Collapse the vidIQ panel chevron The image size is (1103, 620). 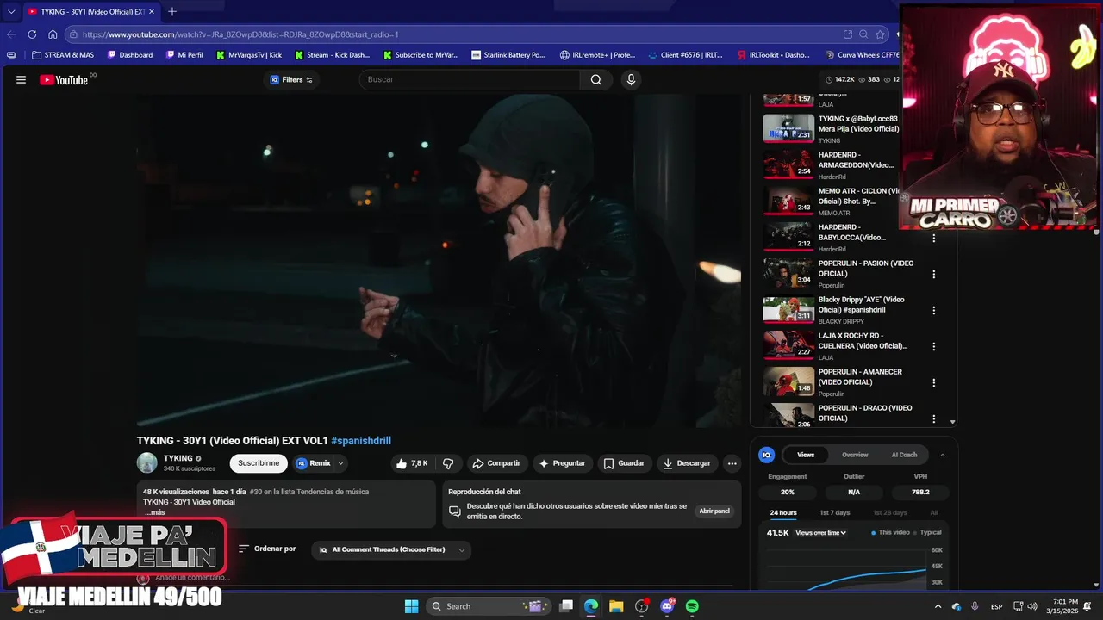coord(943,455)
